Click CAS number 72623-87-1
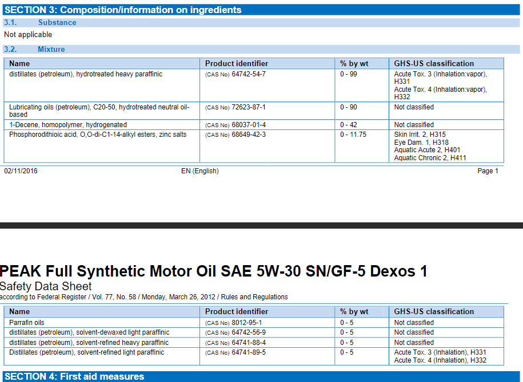 coord(249,108)
